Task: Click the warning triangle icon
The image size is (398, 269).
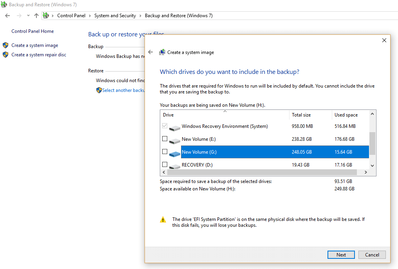Action: pyautogui.click(x=163, y=220)
